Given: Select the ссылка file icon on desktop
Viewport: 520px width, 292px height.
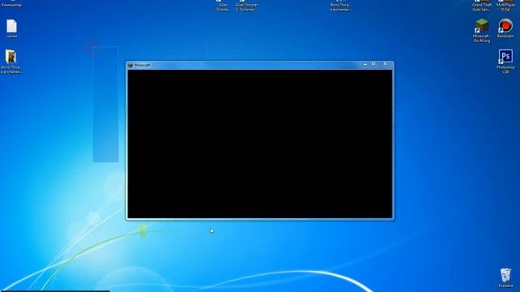Looking at the screenshot, I should pyautogui.click(x=11, y=28).
